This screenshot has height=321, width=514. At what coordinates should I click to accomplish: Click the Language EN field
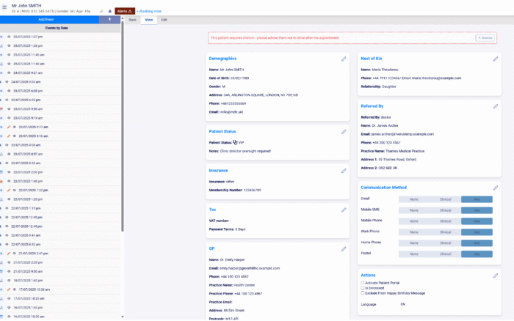403,304
